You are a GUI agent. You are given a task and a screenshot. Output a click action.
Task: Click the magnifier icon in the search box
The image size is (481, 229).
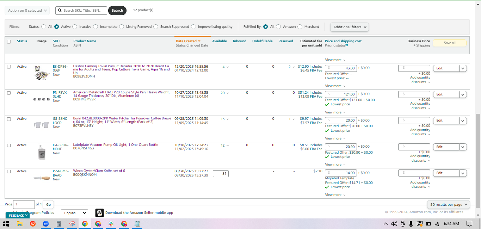pyautogui.click(x=60, y=11)
